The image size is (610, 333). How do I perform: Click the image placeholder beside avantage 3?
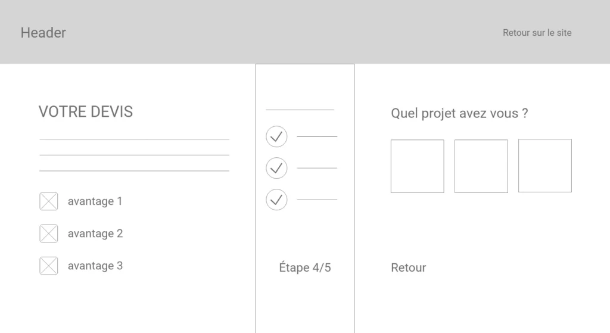[x=49, y=266]
